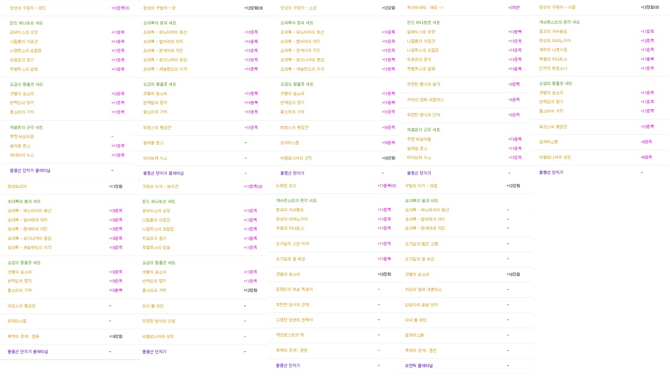The image size is (670, 377).
Task: Click the 항성파괴자 weapon name
Action: [x=17, y=186]
